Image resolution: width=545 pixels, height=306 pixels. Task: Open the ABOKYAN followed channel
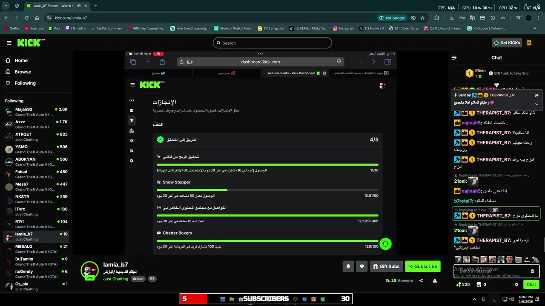click(36, 162)
